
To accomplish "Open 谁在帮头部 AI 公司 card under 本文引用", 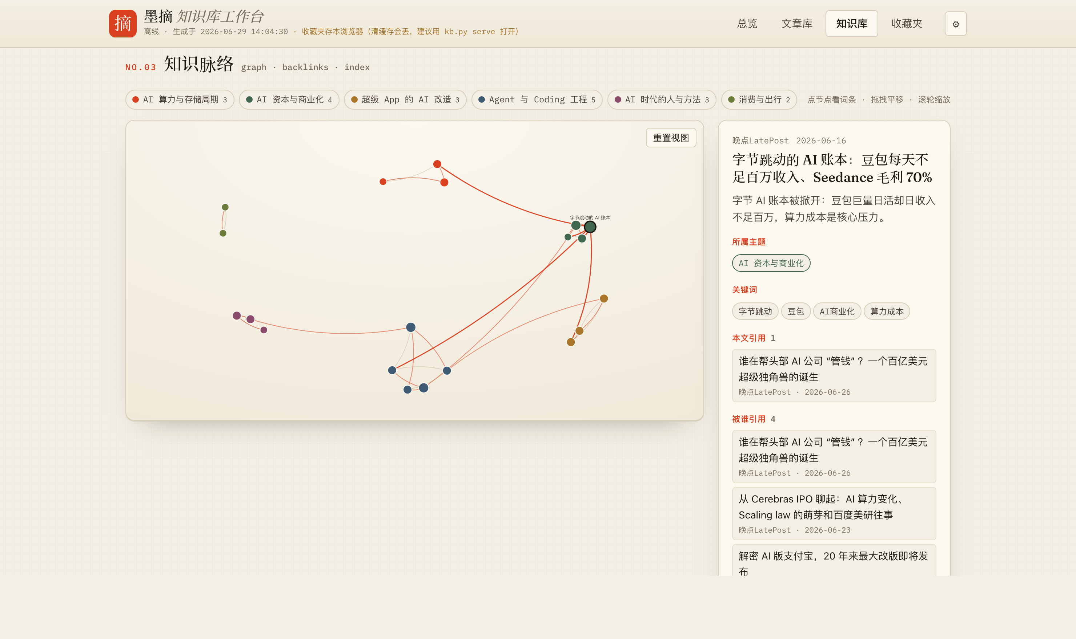I will (x=834, y=375).
